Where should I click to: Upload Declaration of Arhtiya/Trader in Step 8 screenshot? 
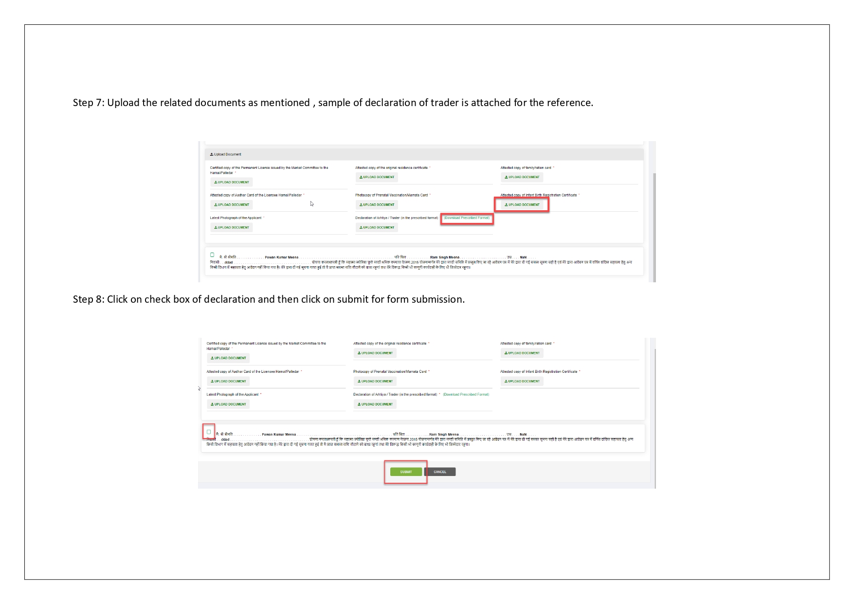375,404
